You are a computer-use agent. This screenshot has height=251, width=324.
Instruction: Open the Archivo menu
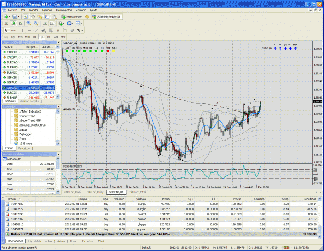click(12, 10)
